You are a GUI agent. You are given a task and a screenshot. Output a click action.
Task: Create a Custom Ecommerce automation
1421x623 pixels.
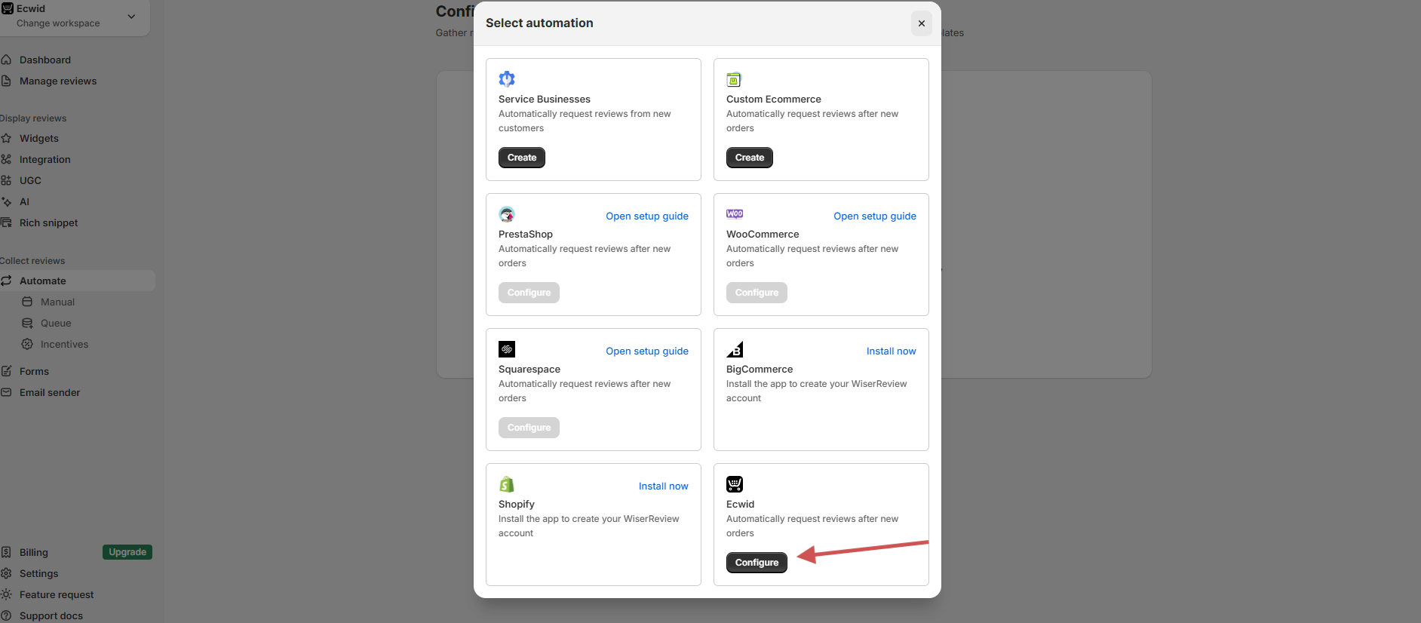point(749,158)
